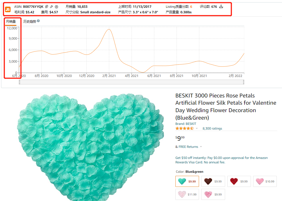Image resolution: width=282 pixels, height=201 pixels.
Task: Pick the red heart color option
Action: click(239, 181)
